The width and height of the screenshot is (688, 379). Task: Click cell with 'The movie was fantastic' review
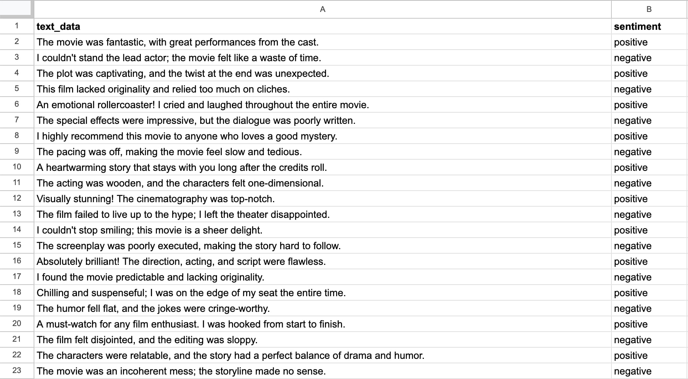323,42
